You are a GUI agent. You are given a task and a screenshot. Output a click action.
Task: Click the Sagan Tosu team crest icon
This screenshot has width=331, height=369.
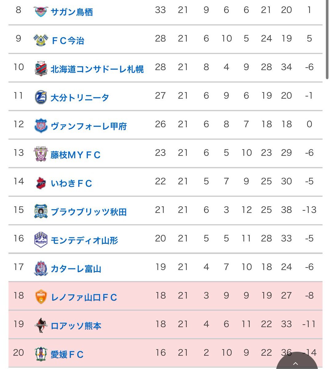pyautogui.click(x=41, y=12)
